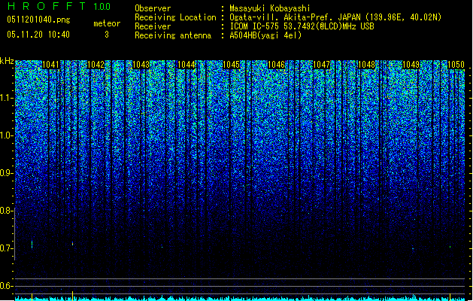
Task: Click the 0.7 kHz axis tick label
Action: click(x=7, y=248)
